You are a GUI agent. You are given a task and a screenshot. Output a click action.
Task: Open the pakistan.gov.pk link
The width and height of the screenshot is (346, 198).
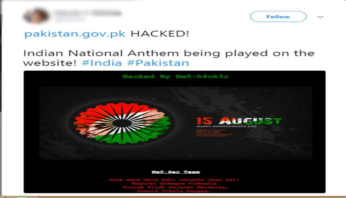coord(75,34)
